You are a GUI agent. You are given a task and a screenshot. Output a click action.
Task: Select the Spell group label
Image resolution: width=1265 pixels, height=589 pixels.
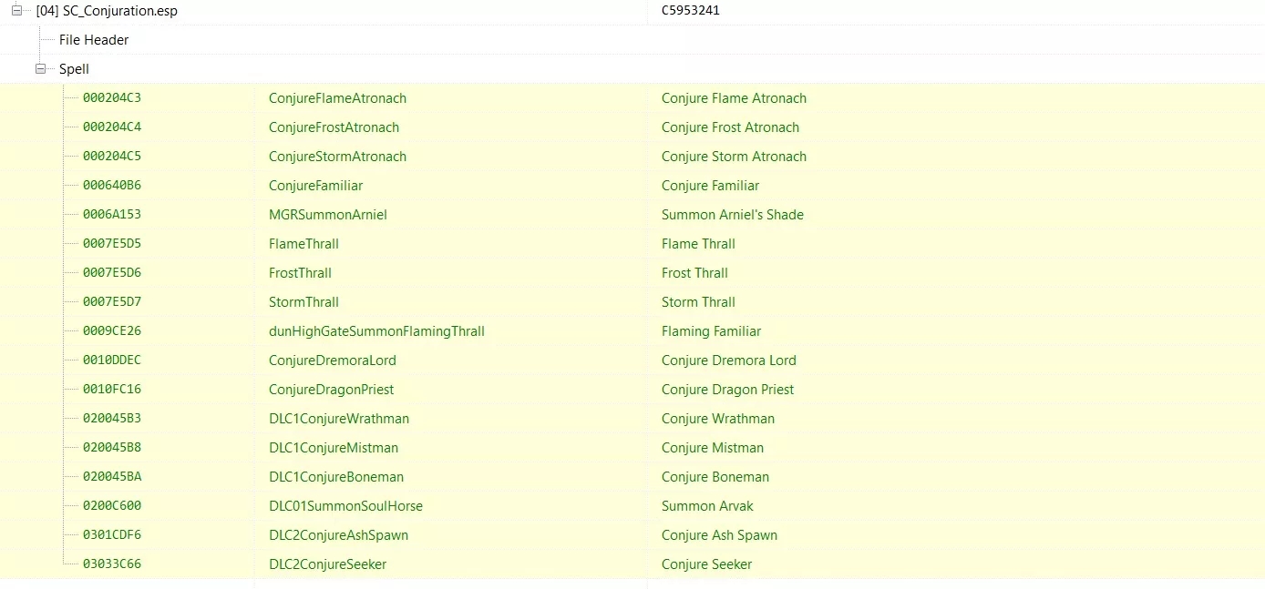tap(74, 69)
